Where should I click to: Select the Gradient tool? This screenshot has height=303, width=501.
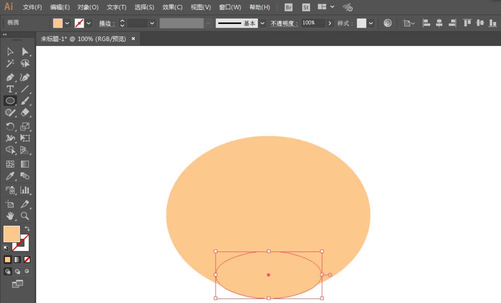[x=25, y=164]
